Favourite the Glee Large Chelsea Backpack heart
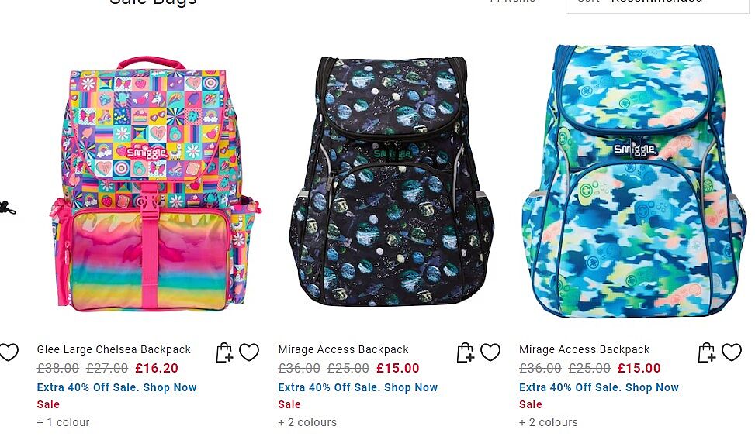Viewport: 755px width, 440px height. pyautogui.click(x=249, y=352)
